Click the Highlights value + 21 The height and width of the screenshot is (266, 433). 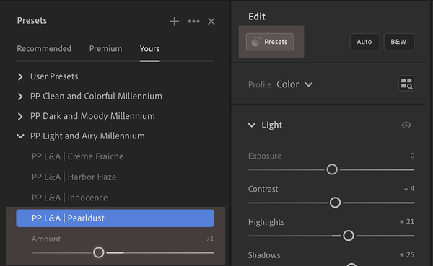tap(407, 222)
